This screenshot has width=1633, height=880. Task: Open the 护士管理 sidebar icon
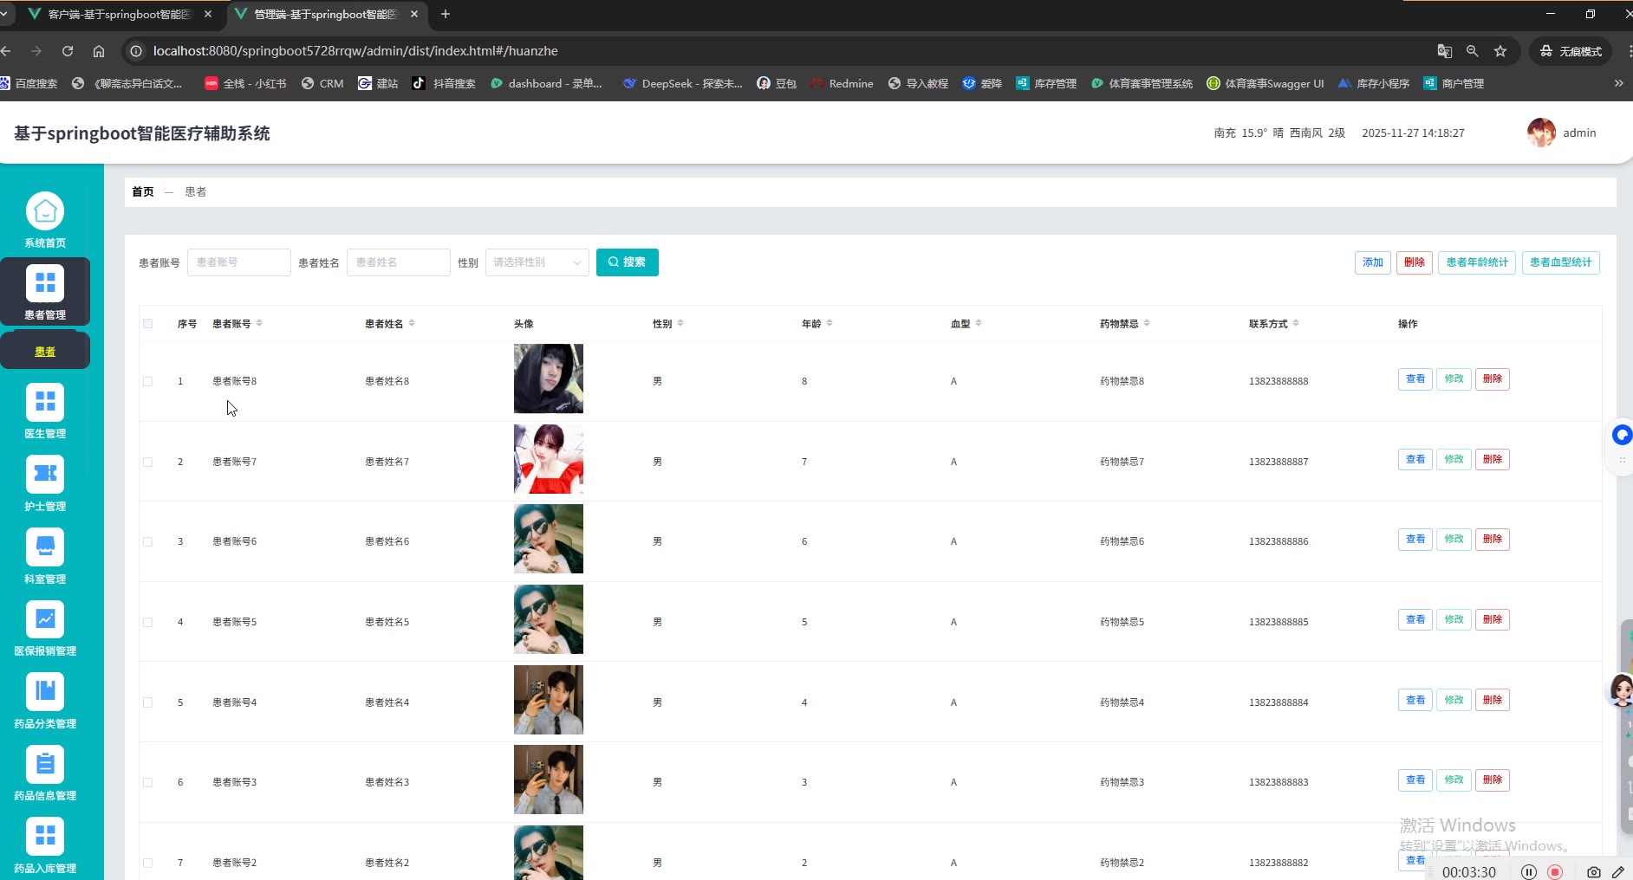[45, 475]
